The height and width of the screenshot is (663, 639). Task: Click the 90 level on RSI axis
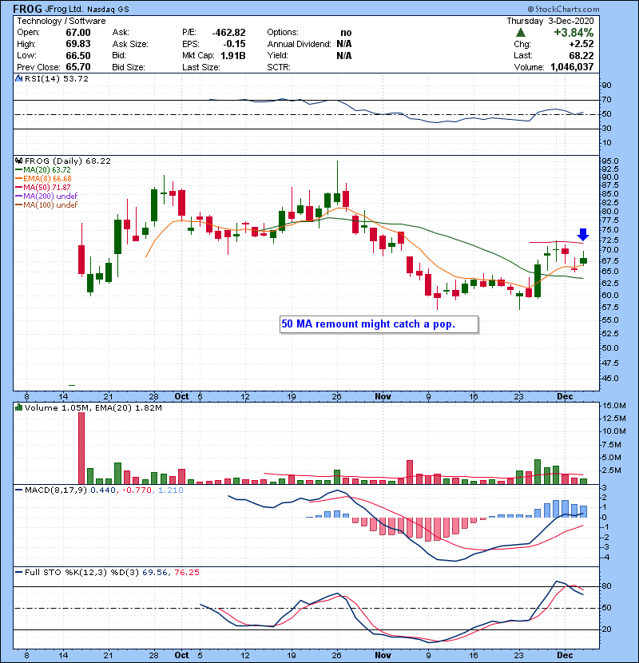pos(606,85)
